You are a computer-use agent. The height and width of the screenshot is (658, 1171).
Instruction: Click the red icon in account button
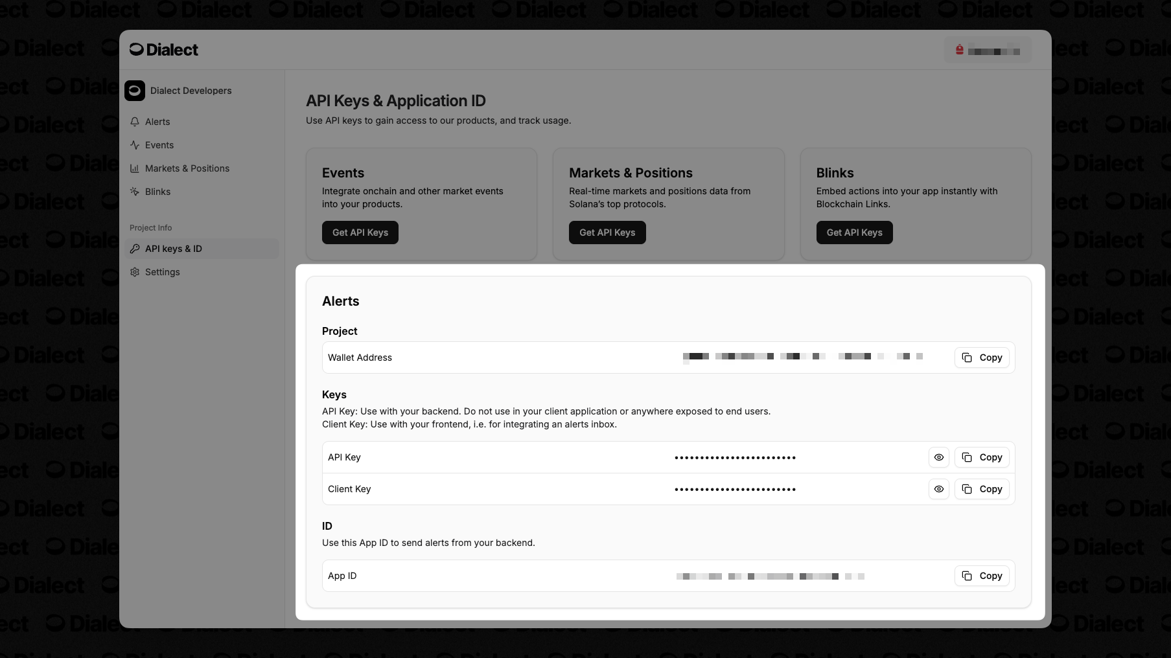coord(960,50)
